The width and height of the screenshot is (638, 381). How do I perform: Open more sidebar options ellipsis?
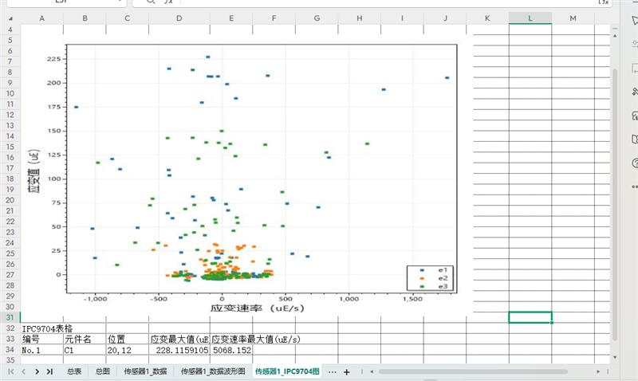(634, 186)
